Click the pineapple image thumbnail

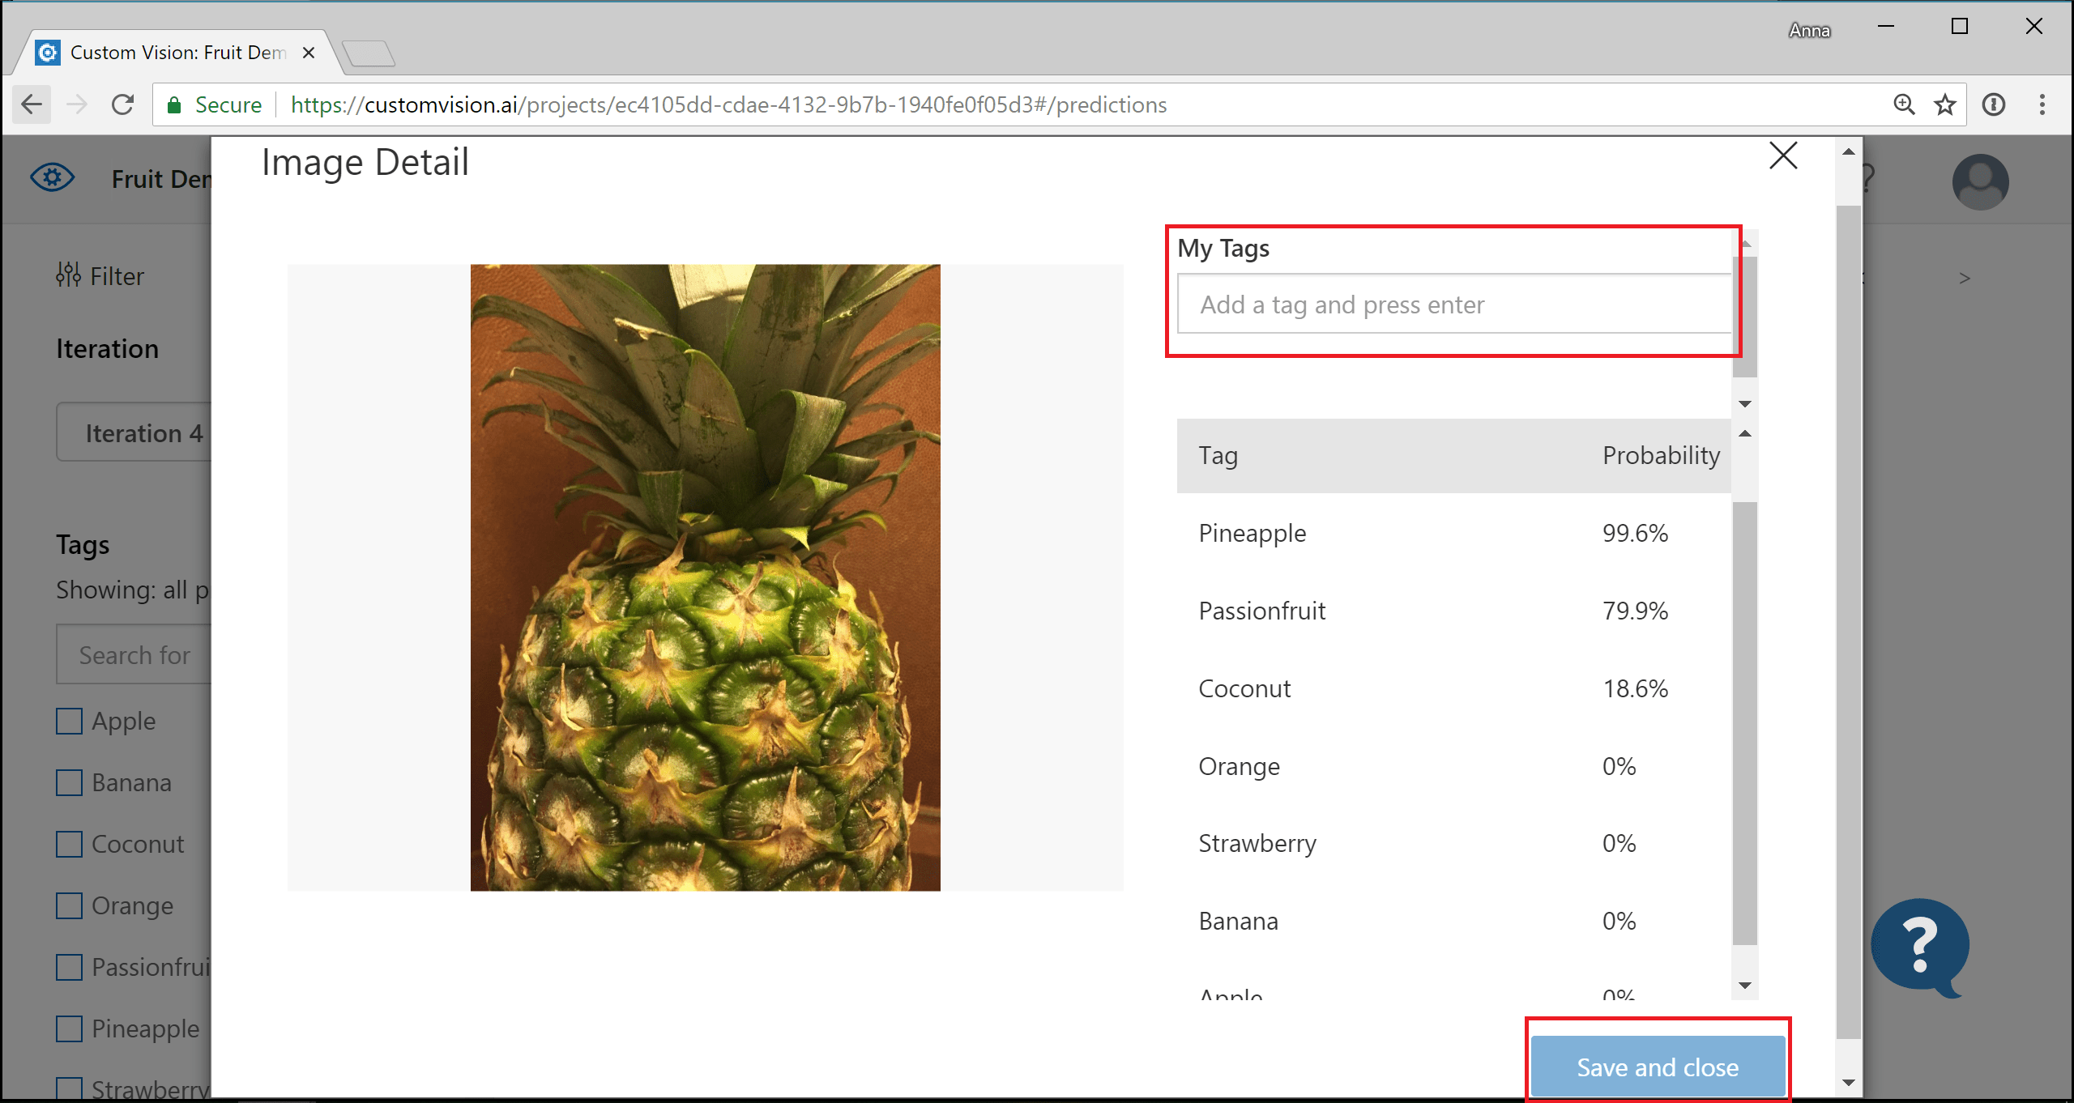pos(706,576)
